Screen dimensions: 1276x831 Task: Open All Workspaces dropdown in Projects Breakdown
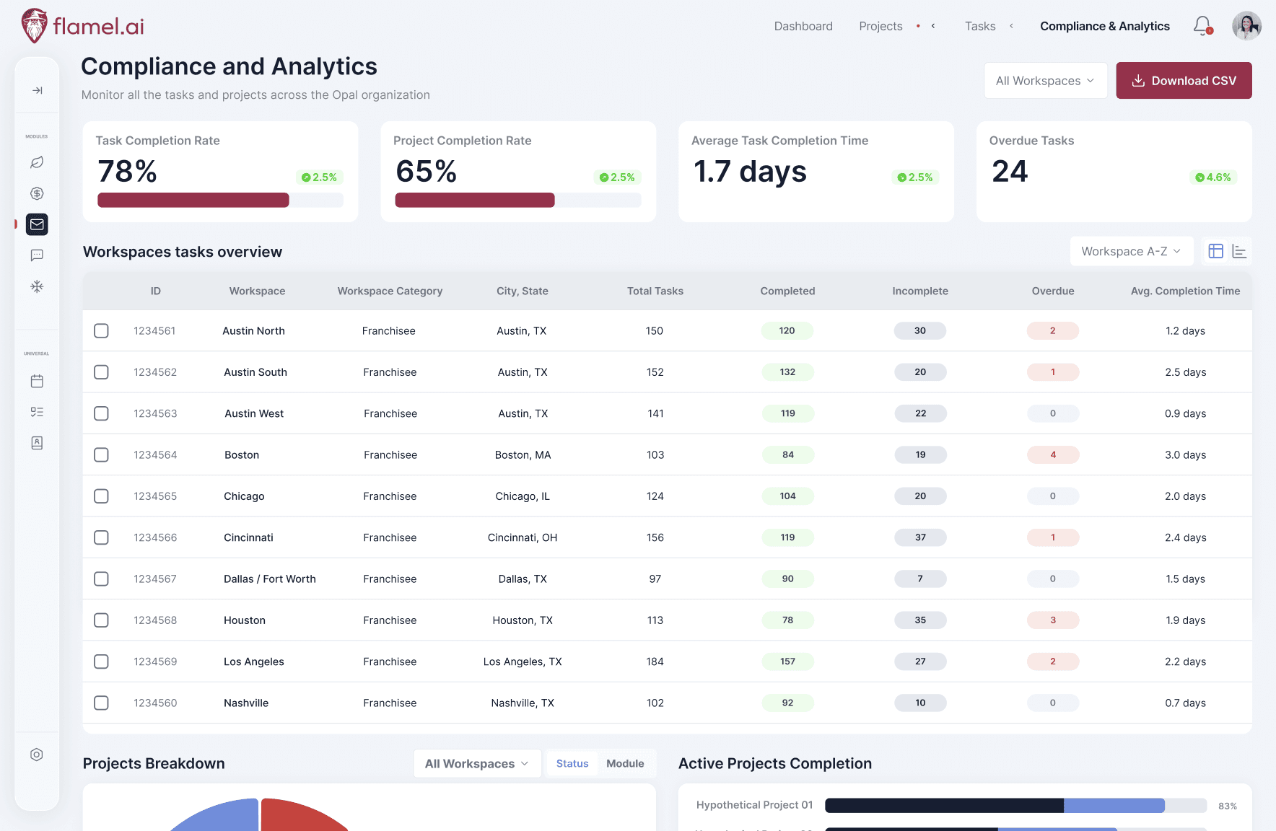click(x=477, y=764)
